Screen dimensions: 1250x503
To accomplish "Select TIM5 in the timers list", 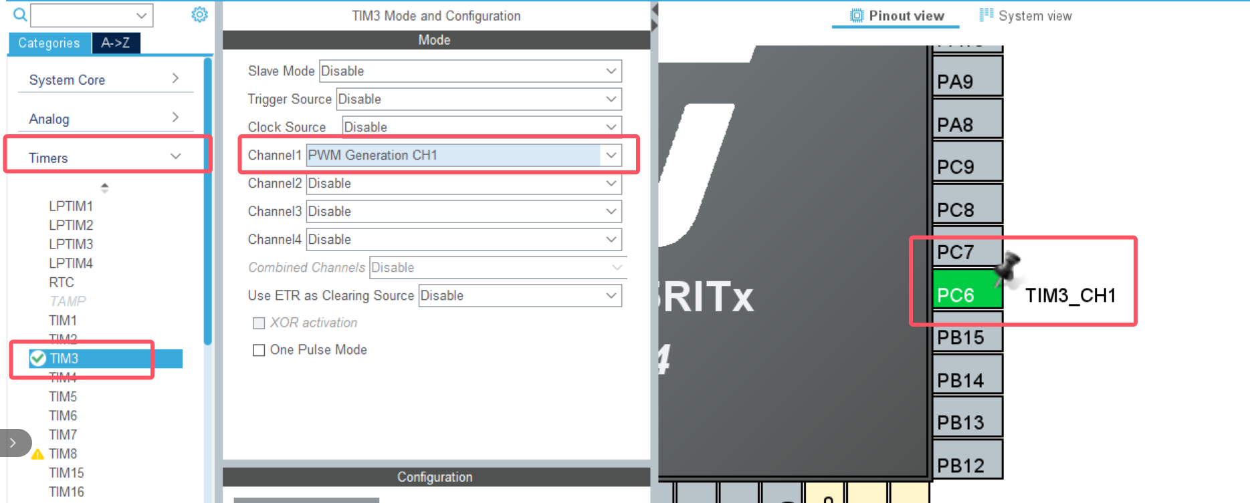I will (63, 397).
